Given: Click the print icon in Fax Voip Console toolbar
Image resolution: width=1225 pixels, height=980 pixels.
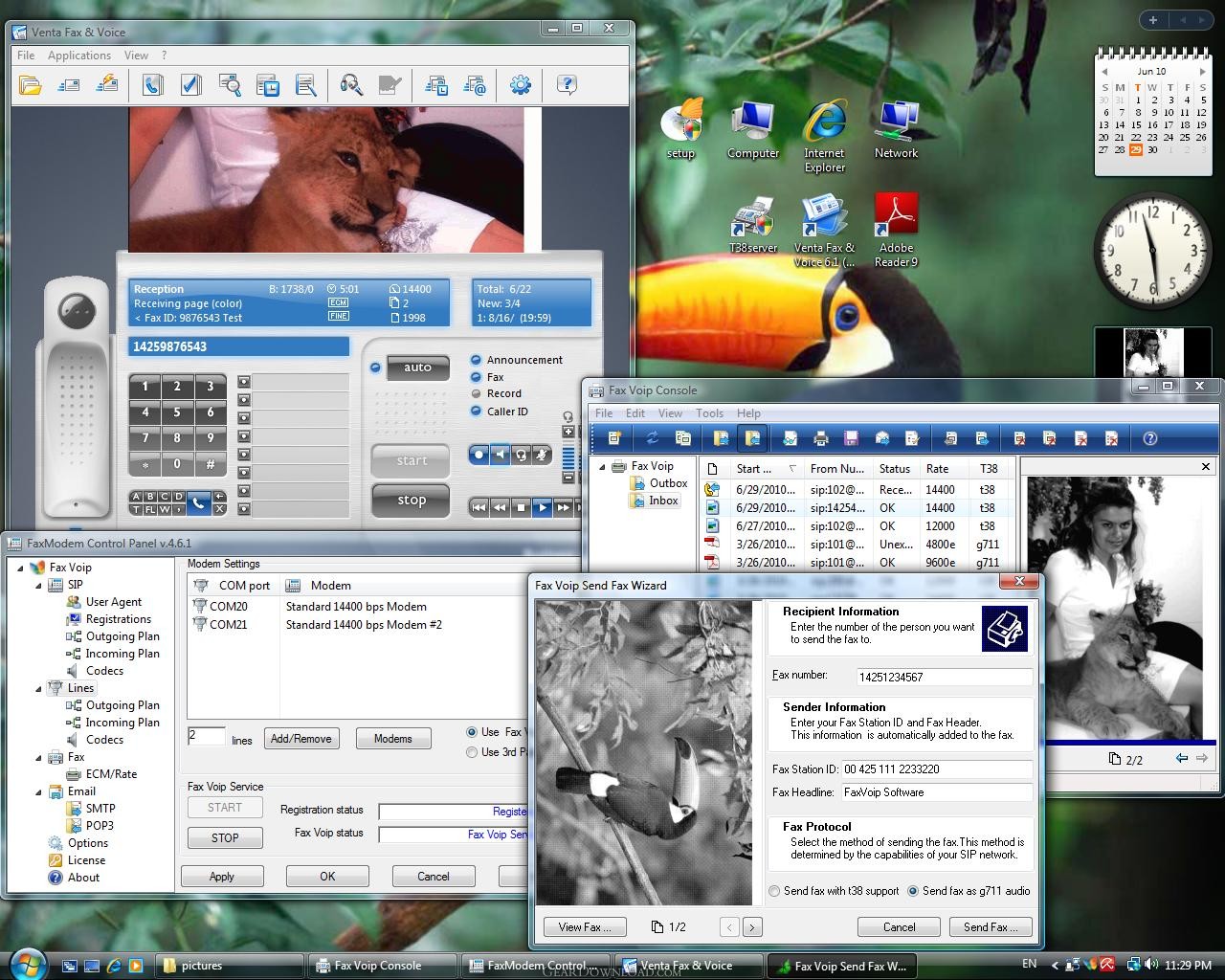Looking at the screenshot, I should [820, 438].
